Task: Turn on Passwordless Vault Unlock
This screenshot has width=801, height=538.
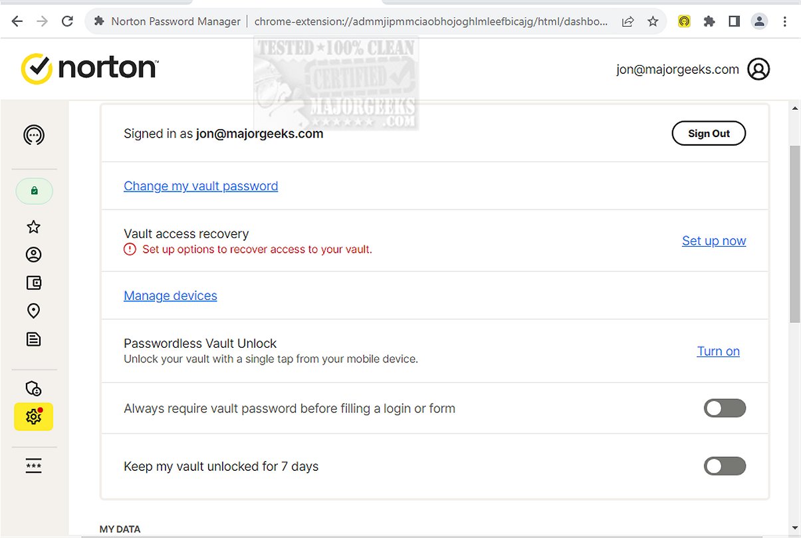Action: [x=718, y=351]
